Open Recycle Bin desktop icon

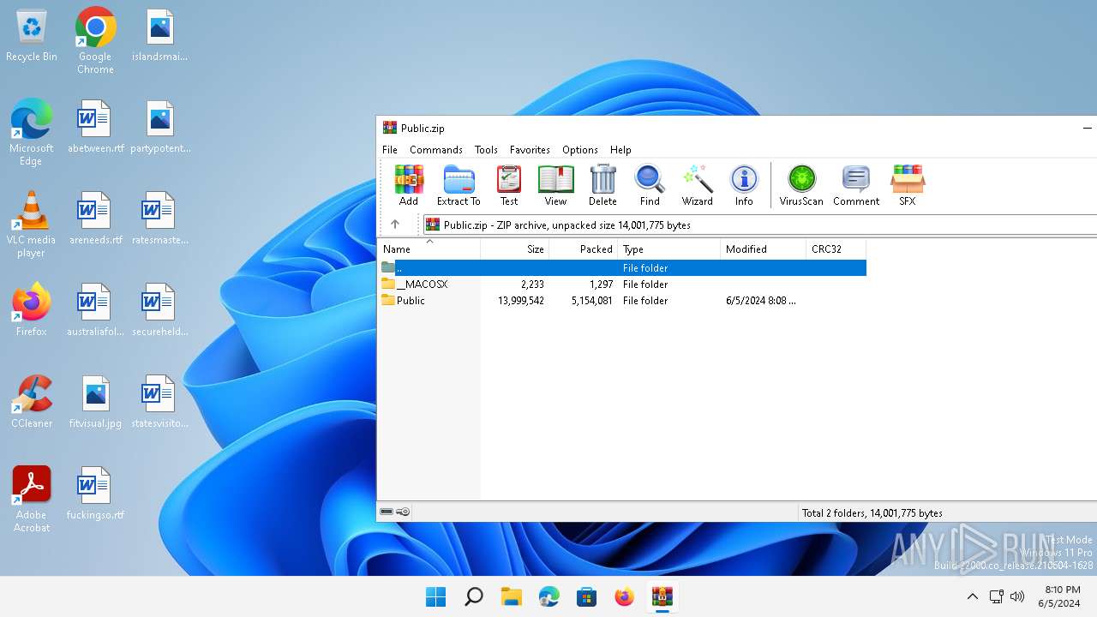pyautogui.click(x=32, y=36)
